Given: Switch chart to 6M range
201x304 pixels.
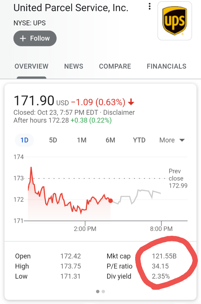Looking at the screenshot, I should 110,140.
